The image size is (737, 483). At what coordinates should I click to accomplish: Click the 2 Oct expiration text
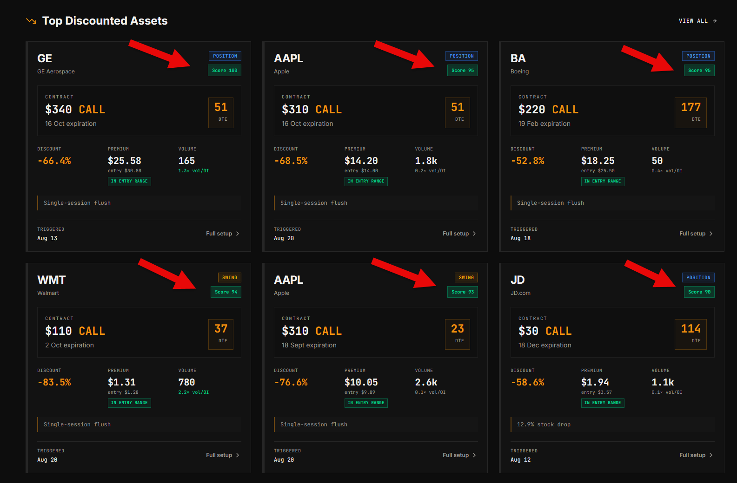point(70,345)
